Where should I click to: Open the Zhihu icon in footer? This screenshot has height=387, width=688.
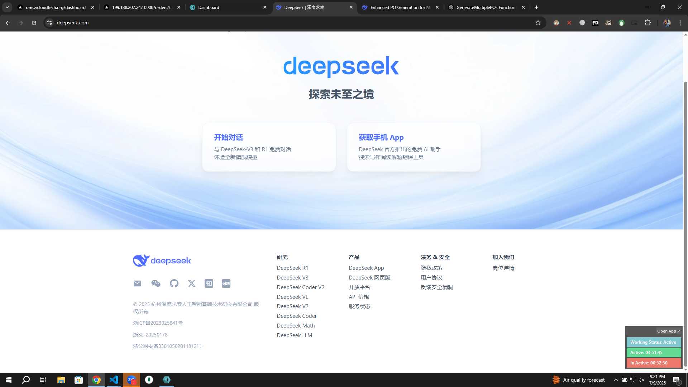209,283
